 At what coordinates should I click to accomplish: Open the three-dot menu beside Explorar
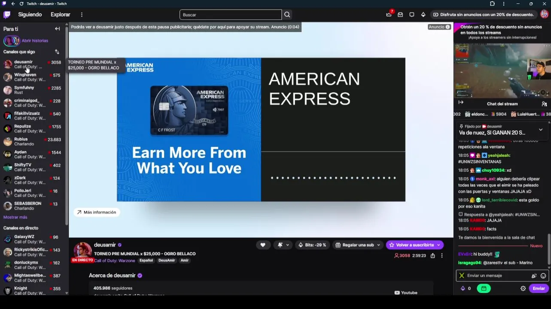pos(82,15)
